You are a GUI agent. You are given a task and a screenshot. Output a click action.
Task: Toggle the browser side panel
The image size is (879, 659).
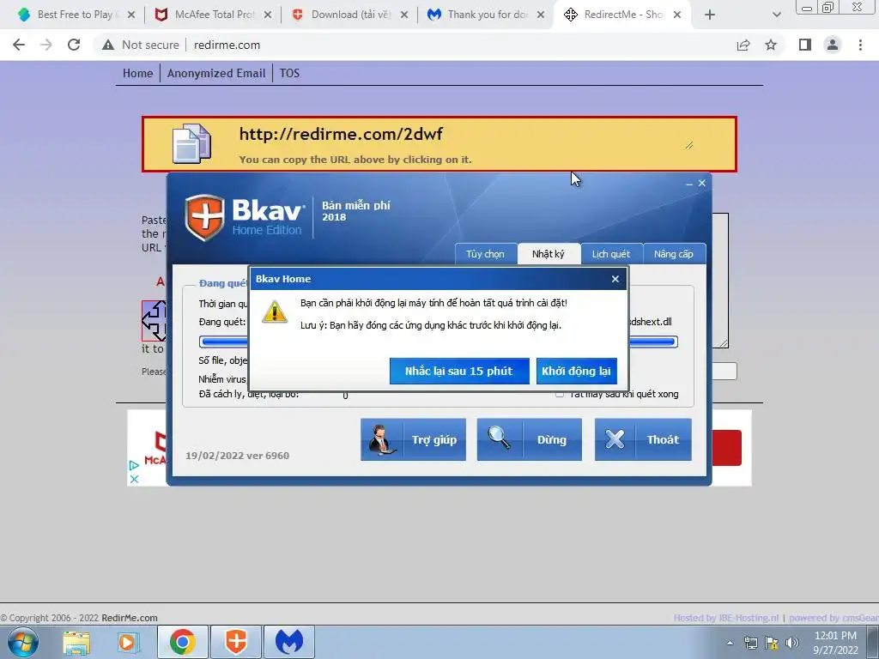click(x=805, y=45)
